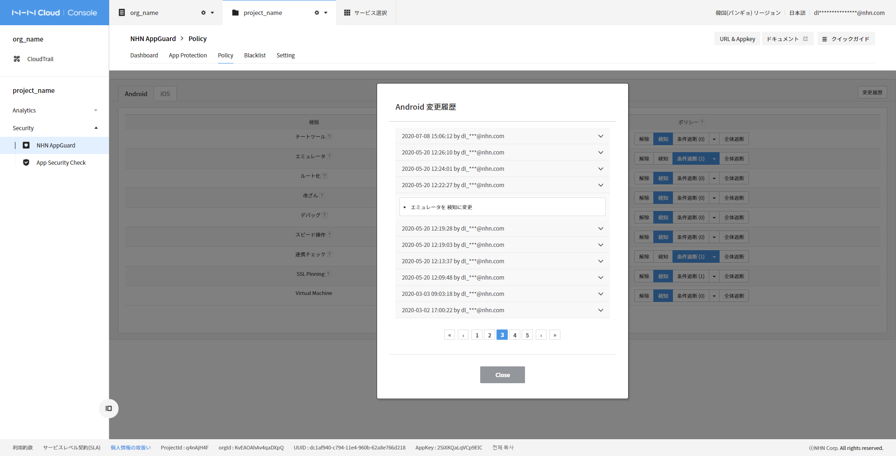Click the project_name folder icon
This screenshot has width=896, height=456.
(235, 13)
